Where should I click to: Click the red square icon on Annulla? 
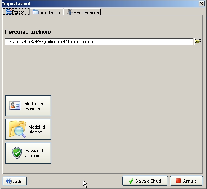[x=178, y=181]
